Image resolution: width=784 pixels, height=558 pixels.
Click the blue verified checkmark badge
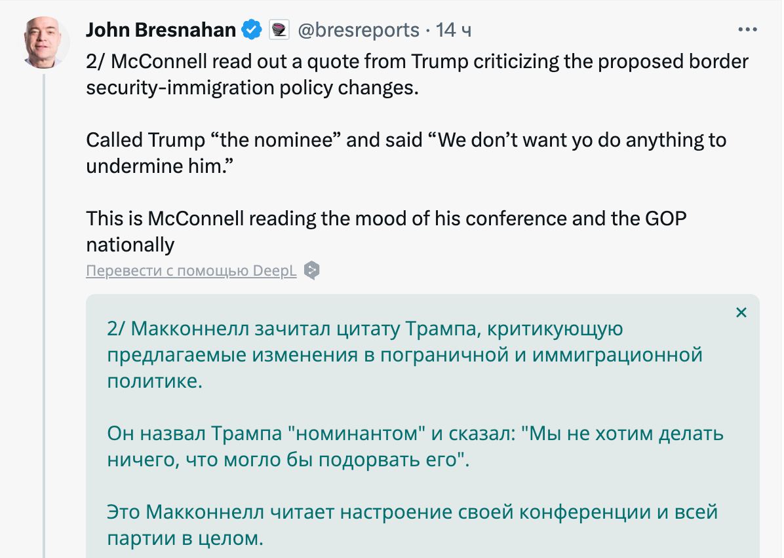tap(252, 30)
